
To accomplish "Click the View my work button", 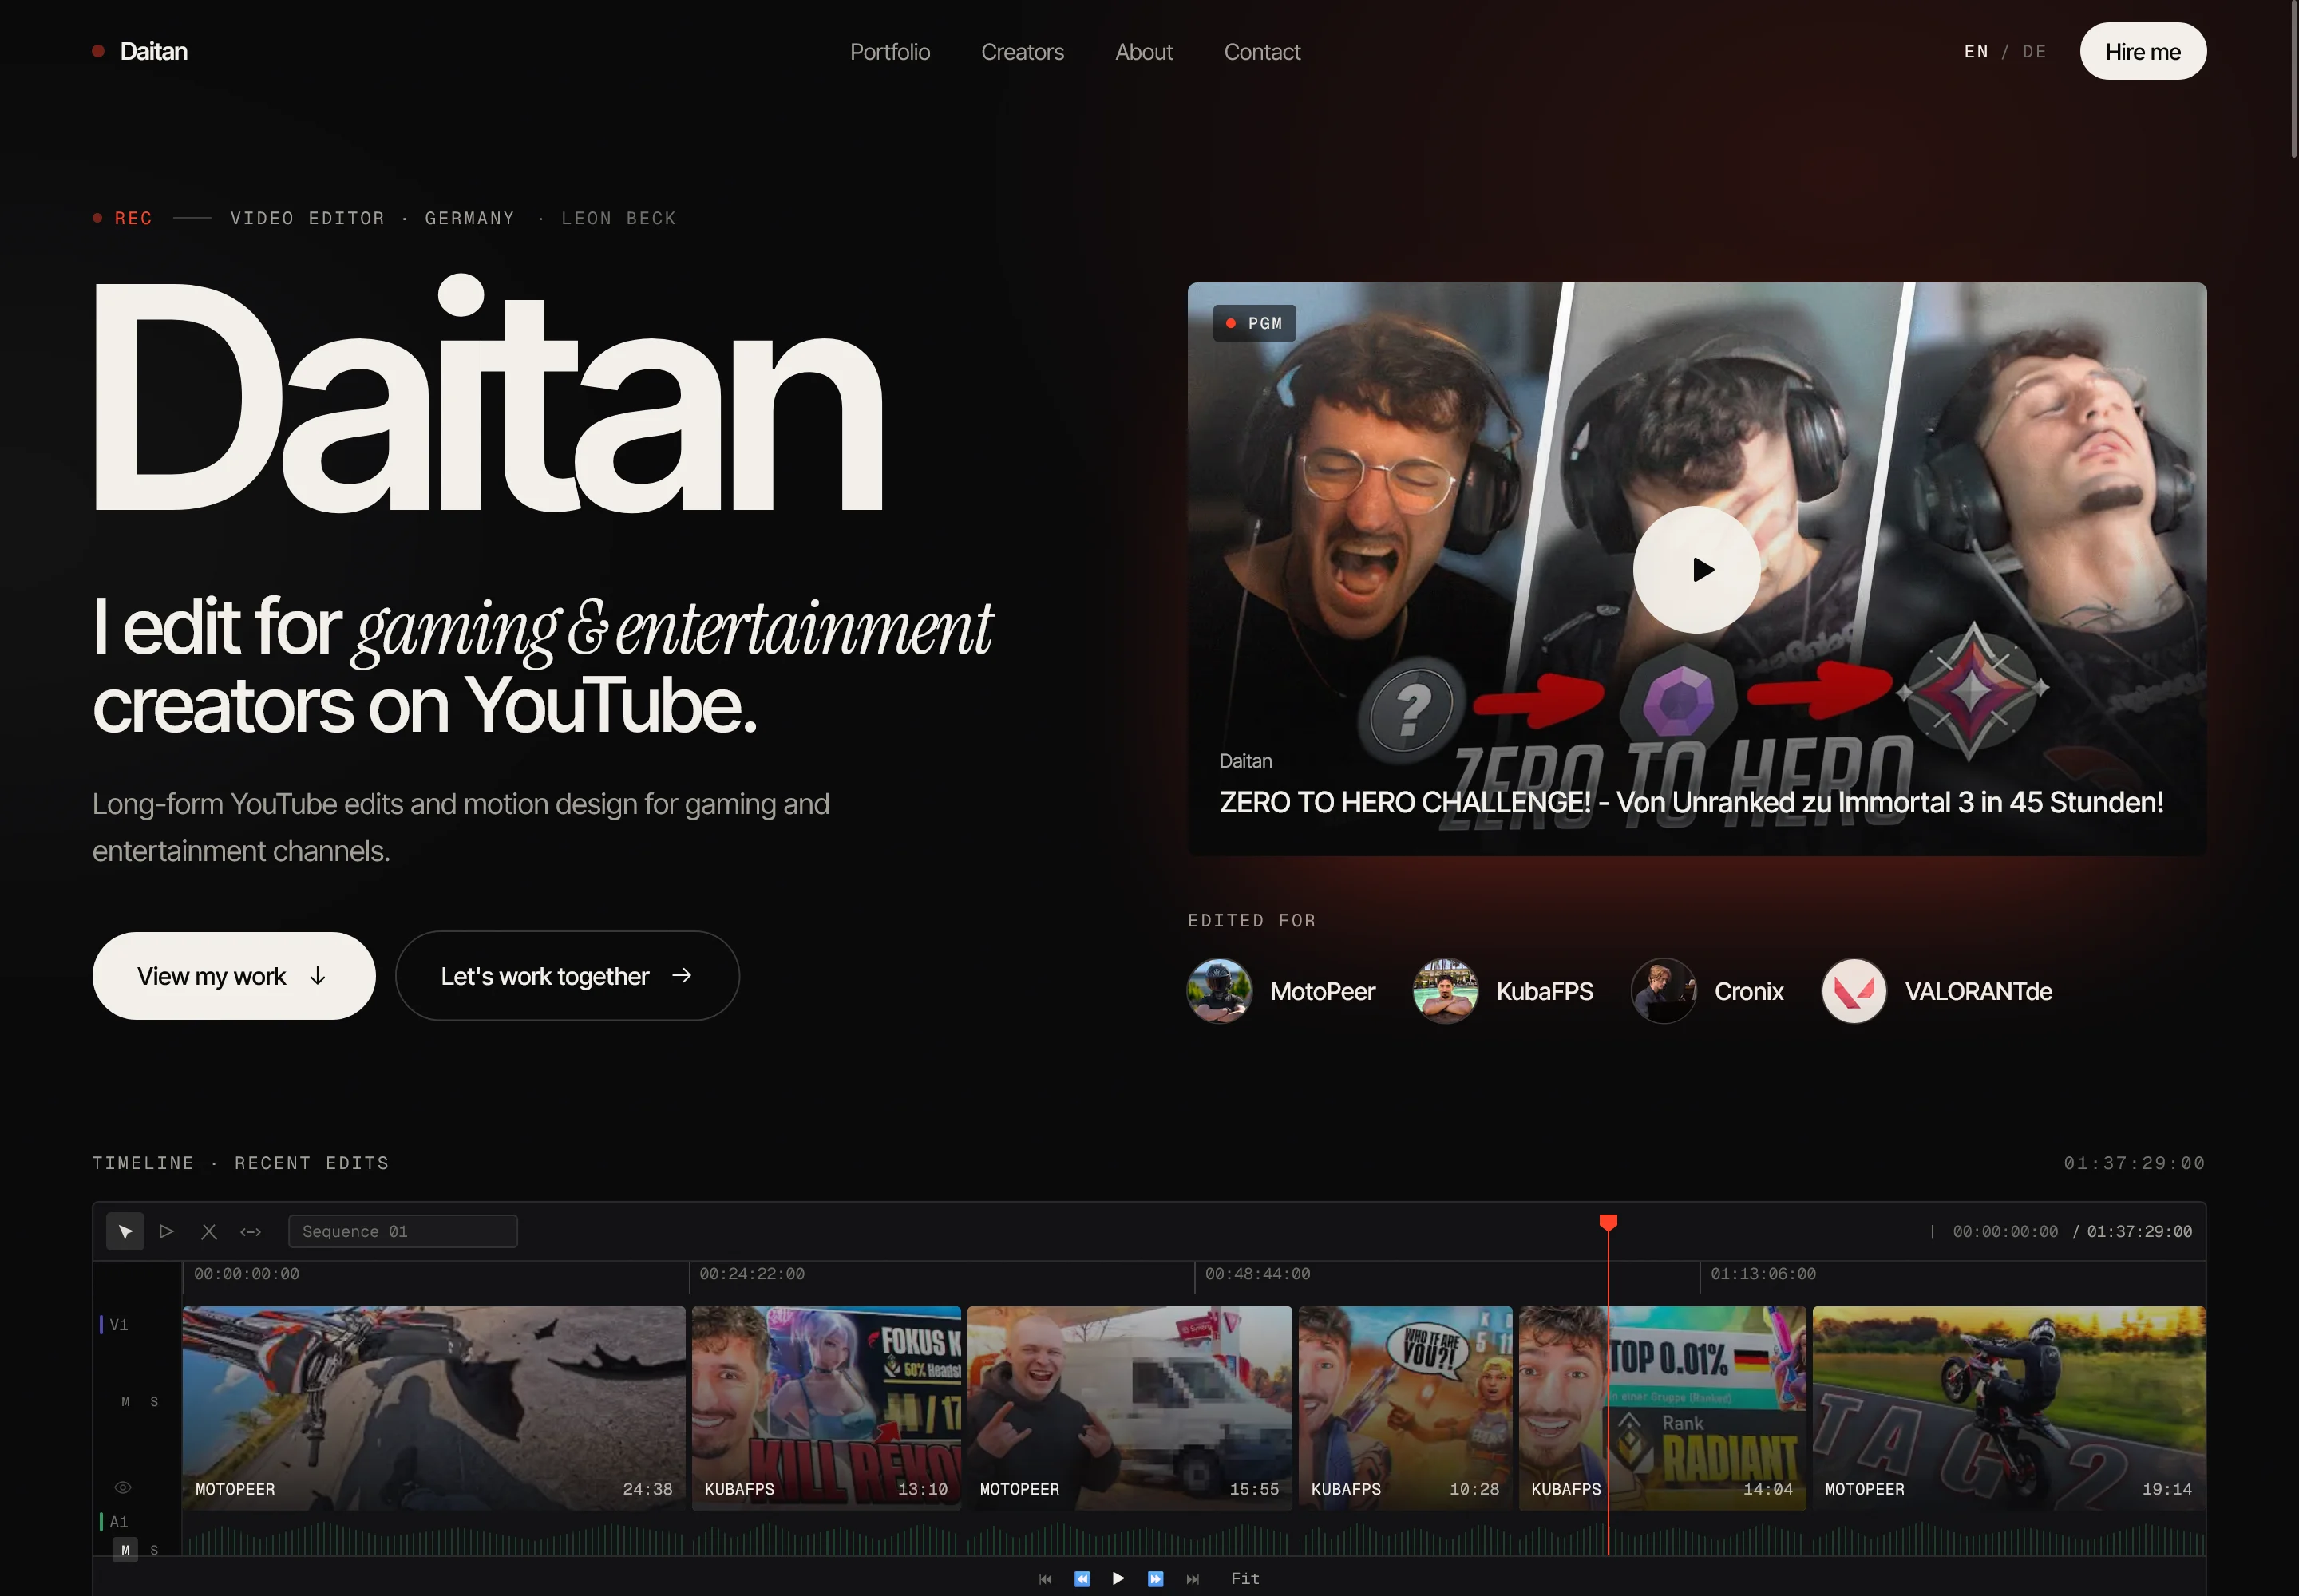I will click(234, 976).
